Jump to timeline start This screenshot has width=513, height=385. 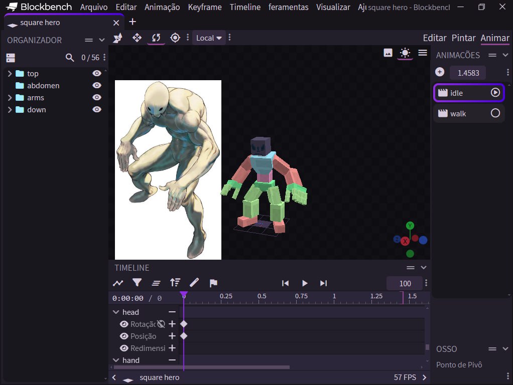point(285,283)
